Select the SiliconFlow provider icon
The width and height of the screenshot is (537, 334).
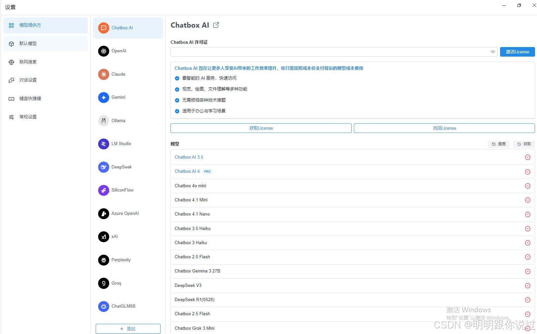coord(104,190)
